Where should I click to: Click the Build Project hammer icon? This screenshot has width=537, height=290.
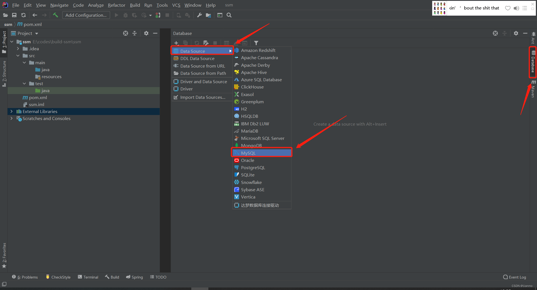pos(55,15)
